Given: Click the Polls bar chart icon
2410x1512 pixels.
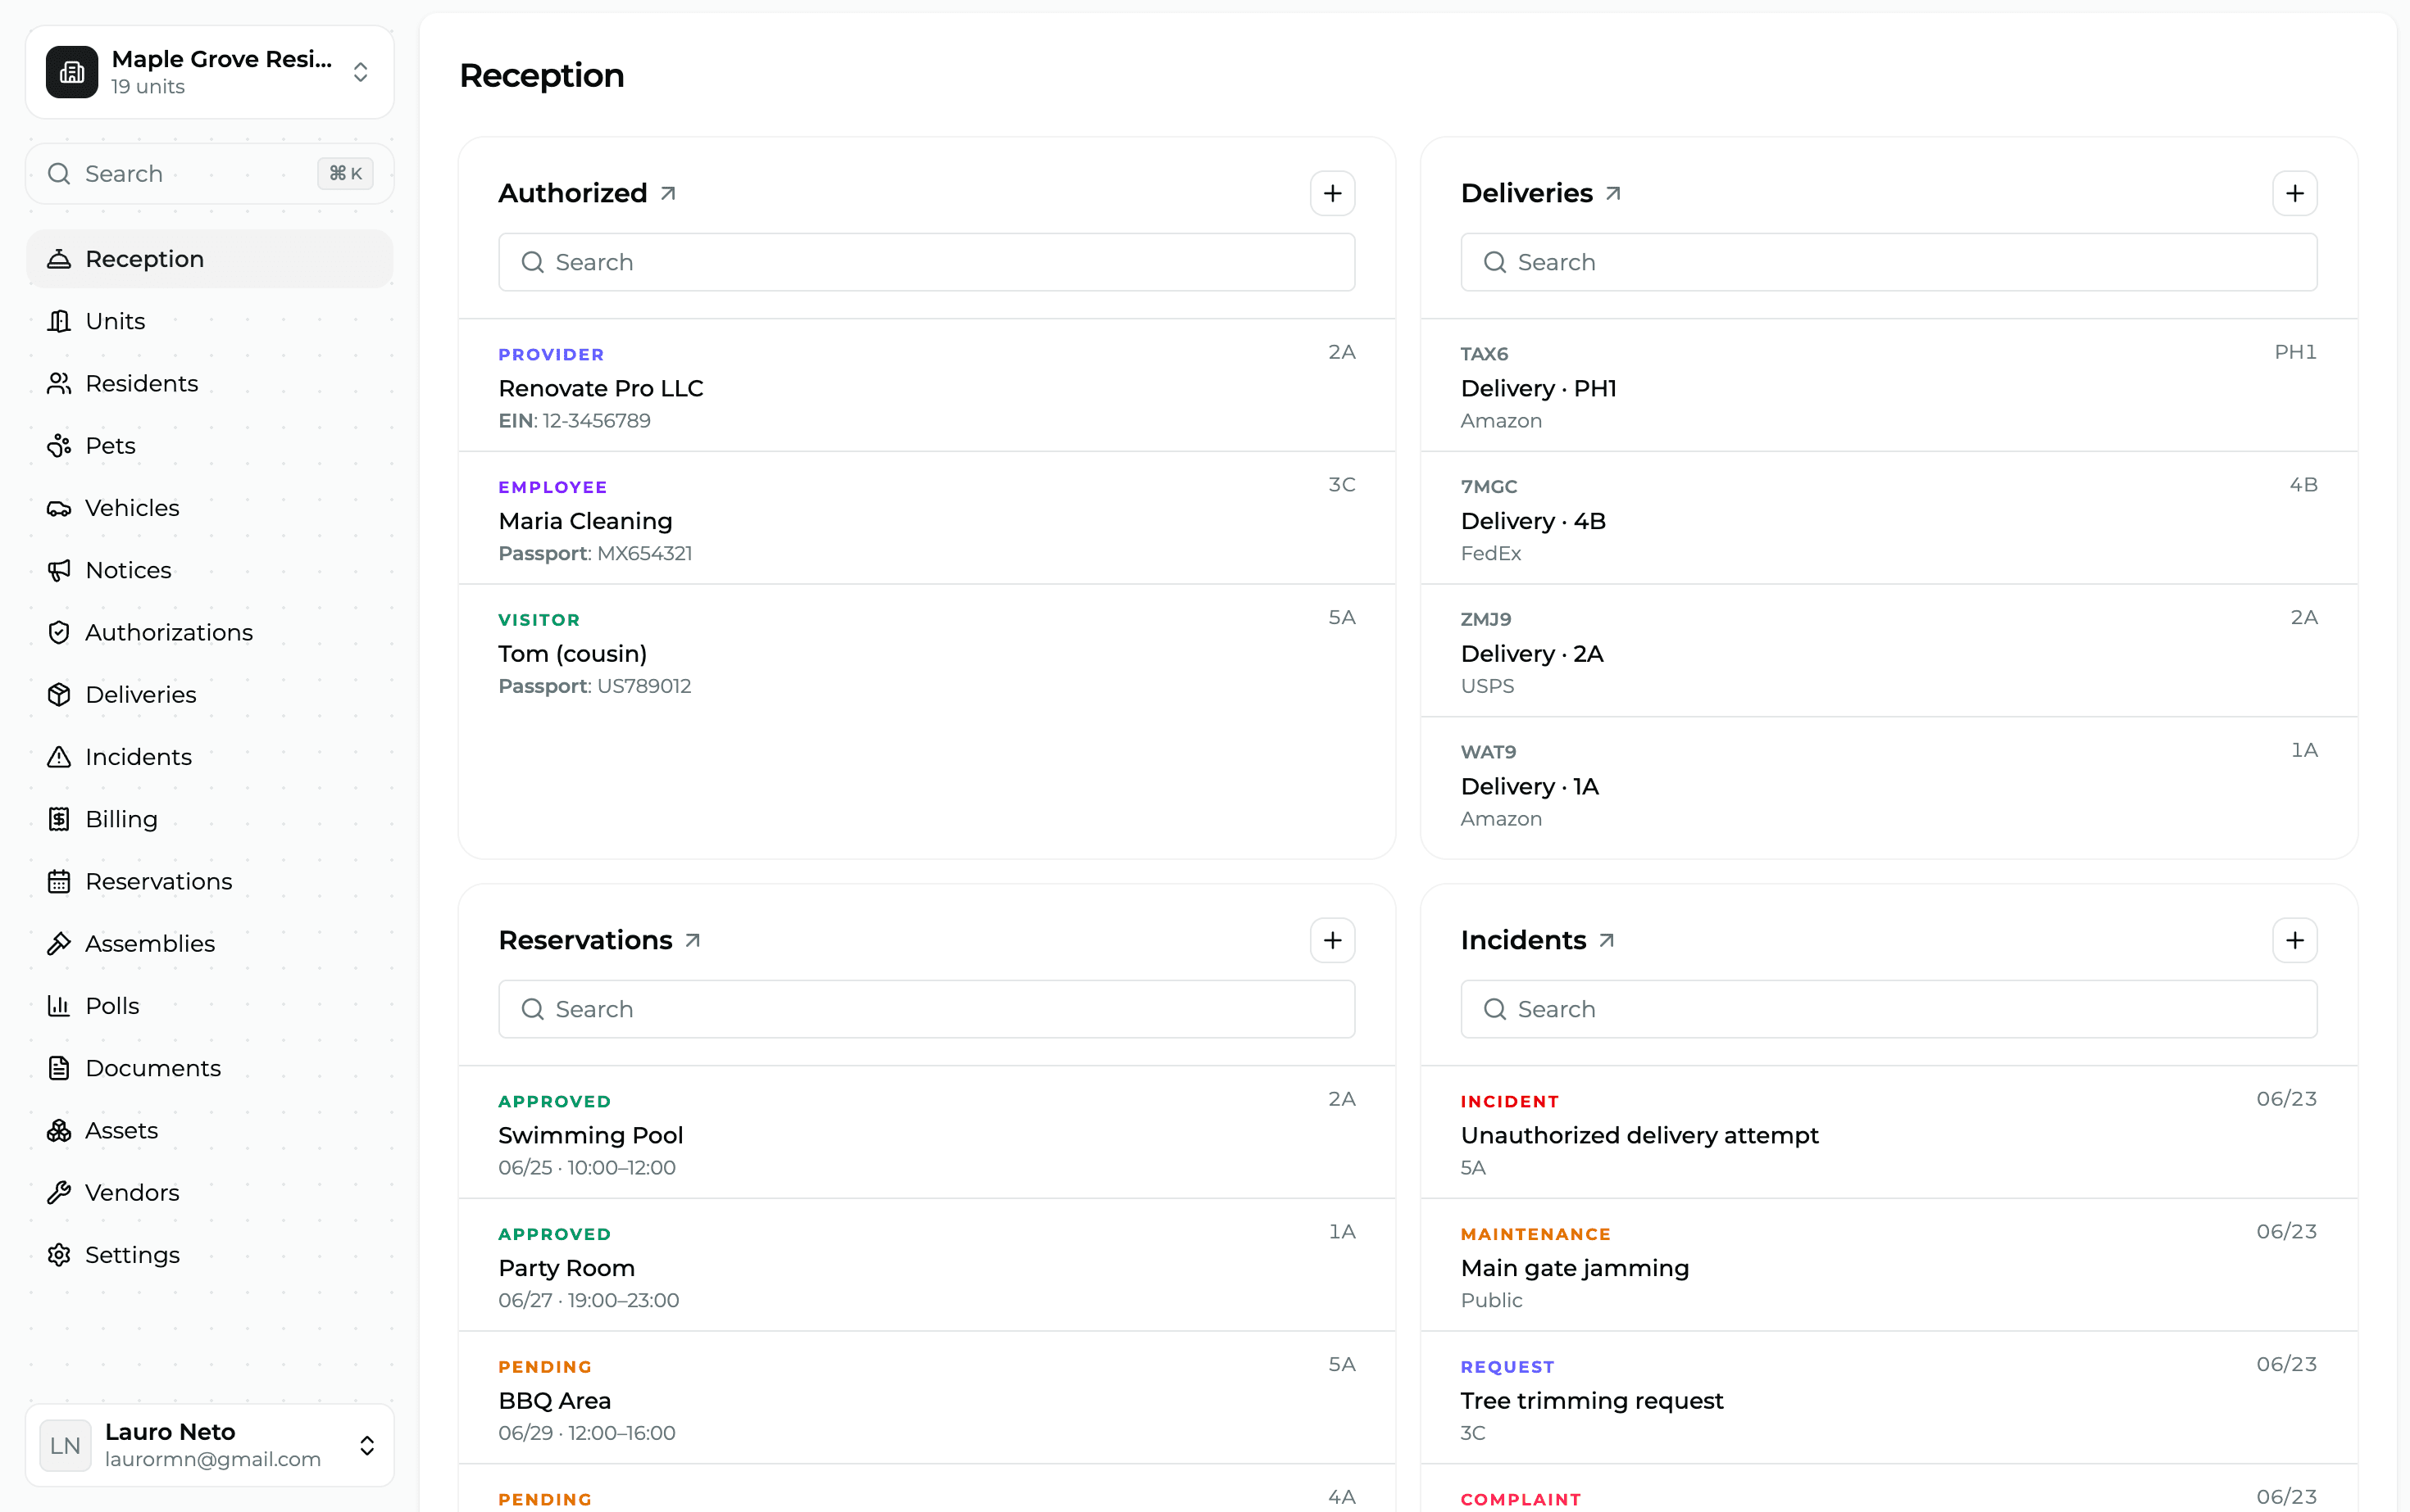Looking at the screenshot, I should click(59, 1006).
